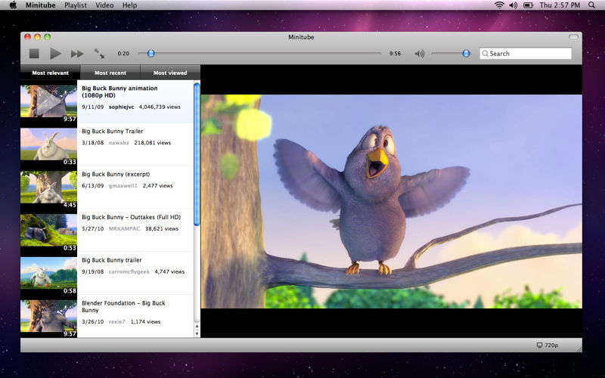Enter fullscreen using the arrows icon
Image resolution: width=605 pixels, height=378 pixels.
[99, 54]
